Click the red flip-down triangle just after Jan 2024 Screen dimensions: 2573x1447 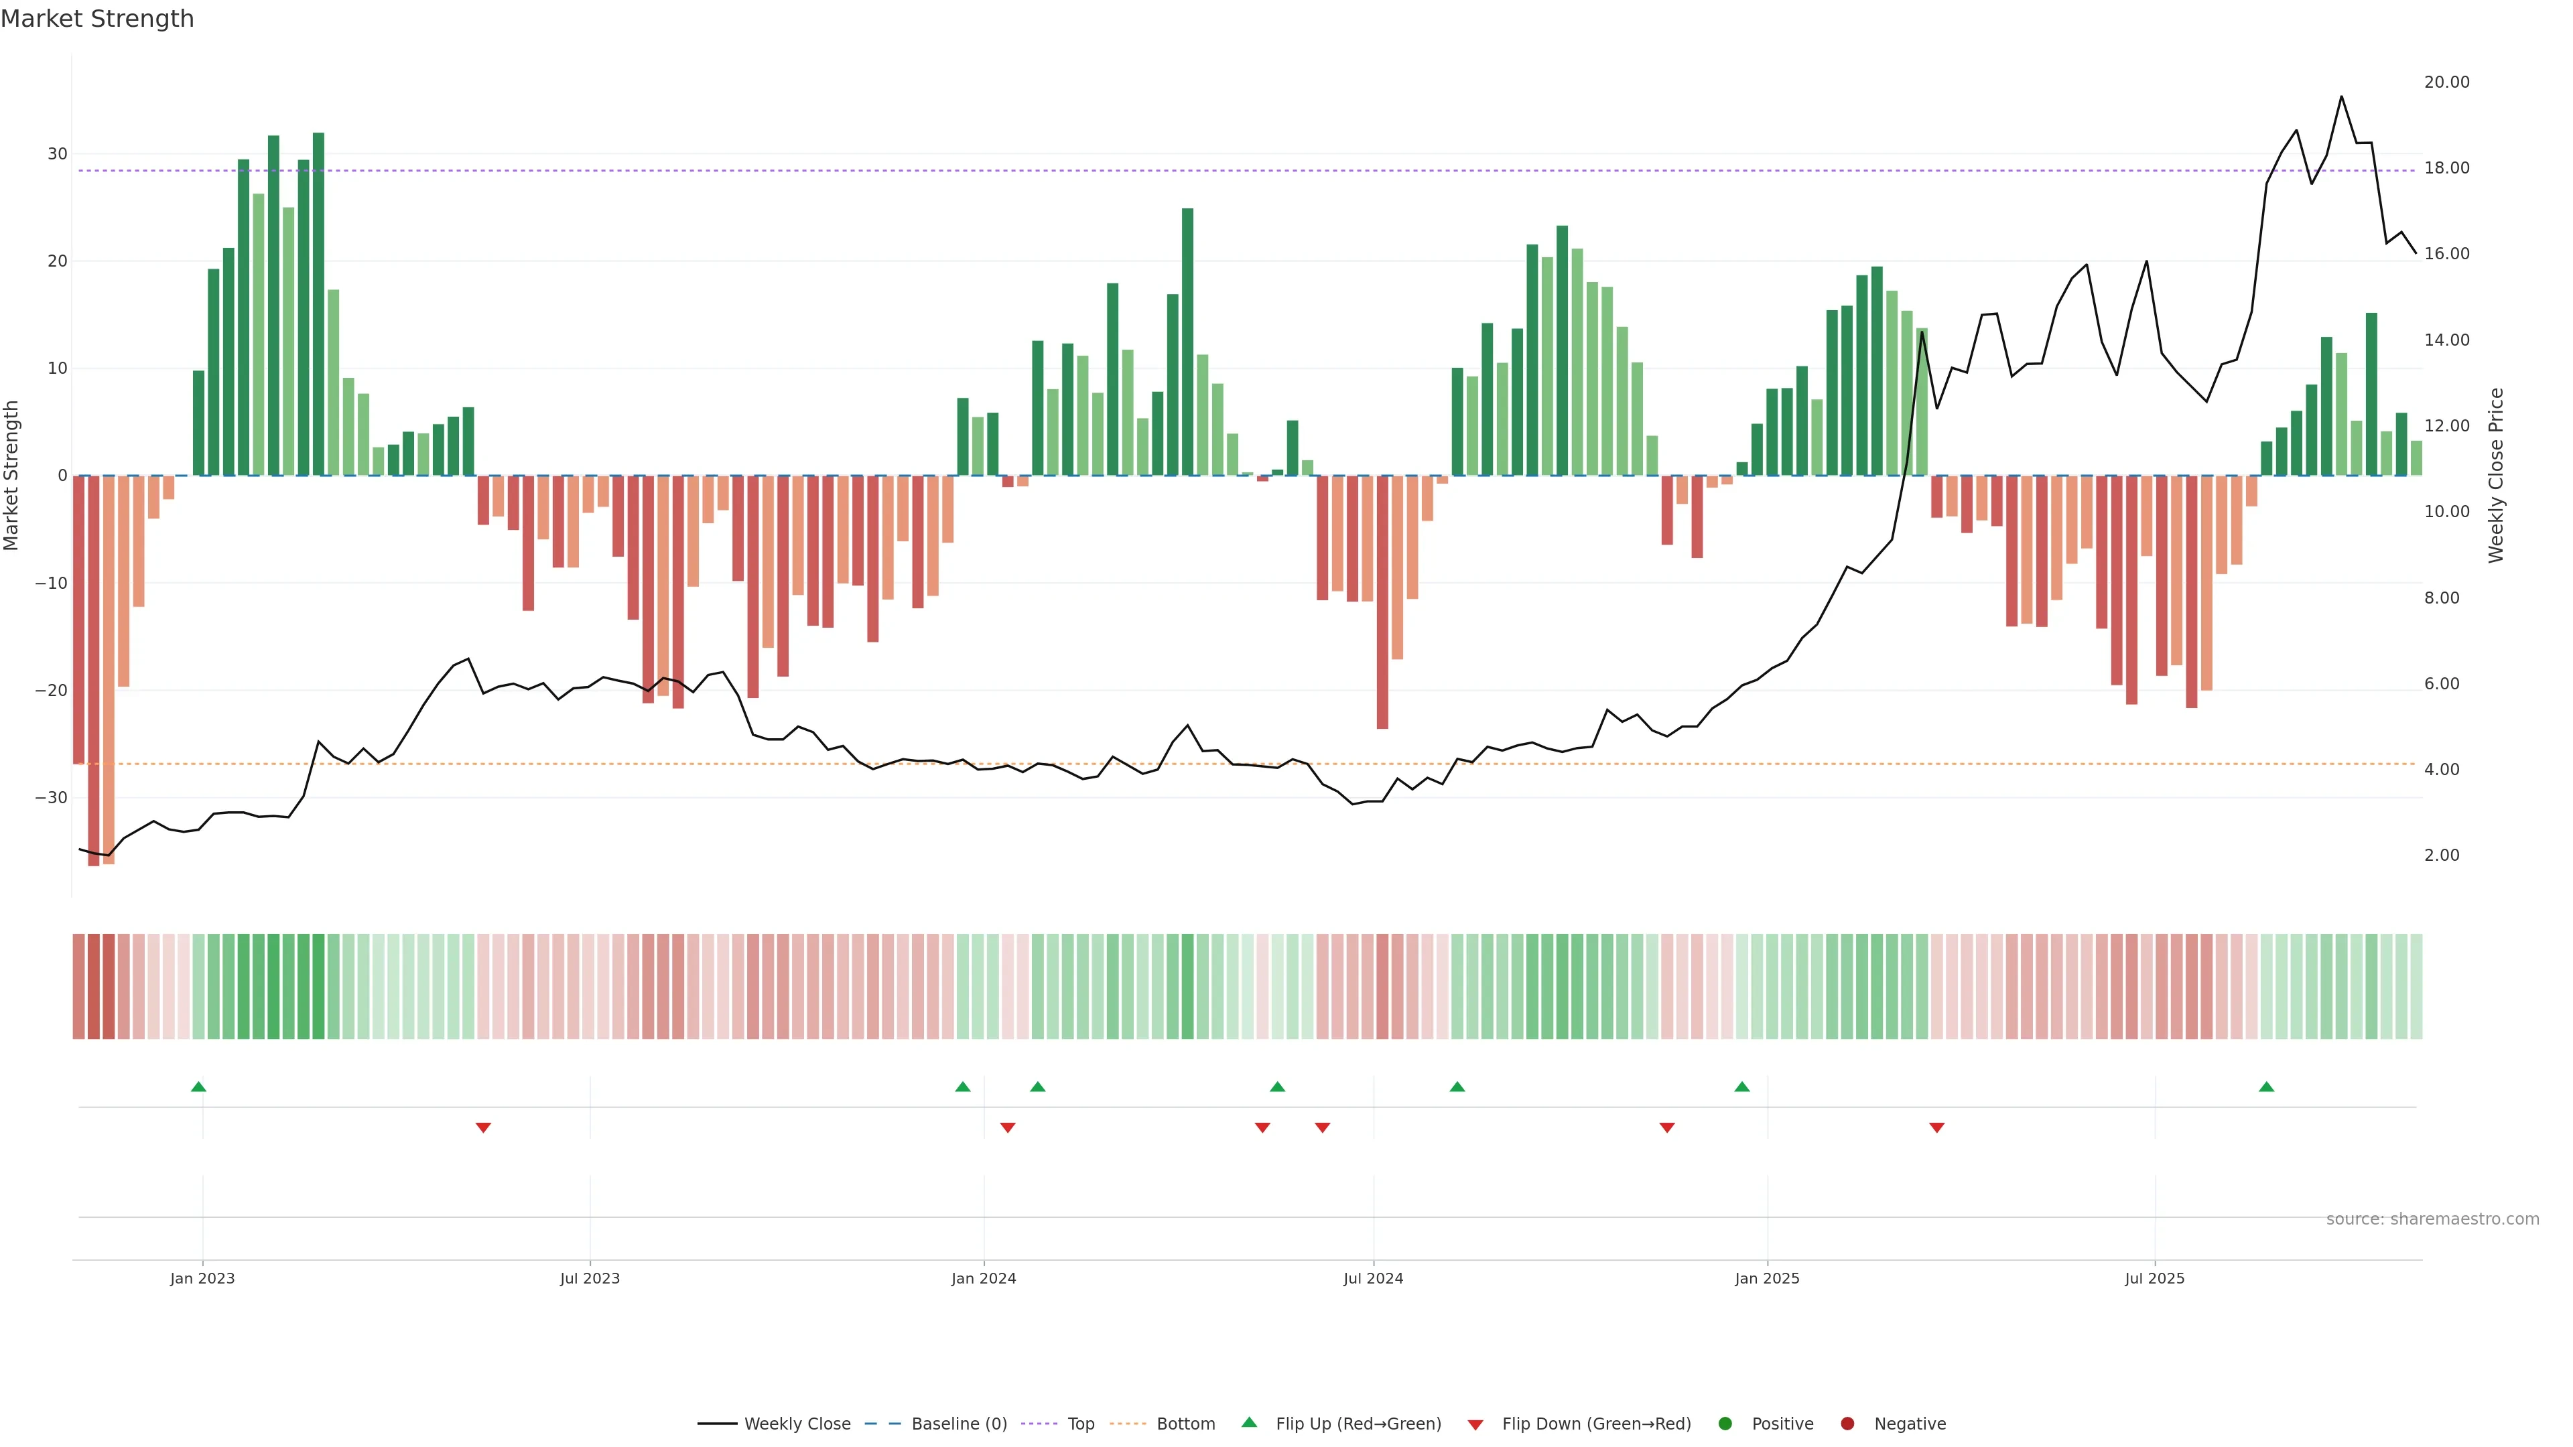point(1008,1127)
